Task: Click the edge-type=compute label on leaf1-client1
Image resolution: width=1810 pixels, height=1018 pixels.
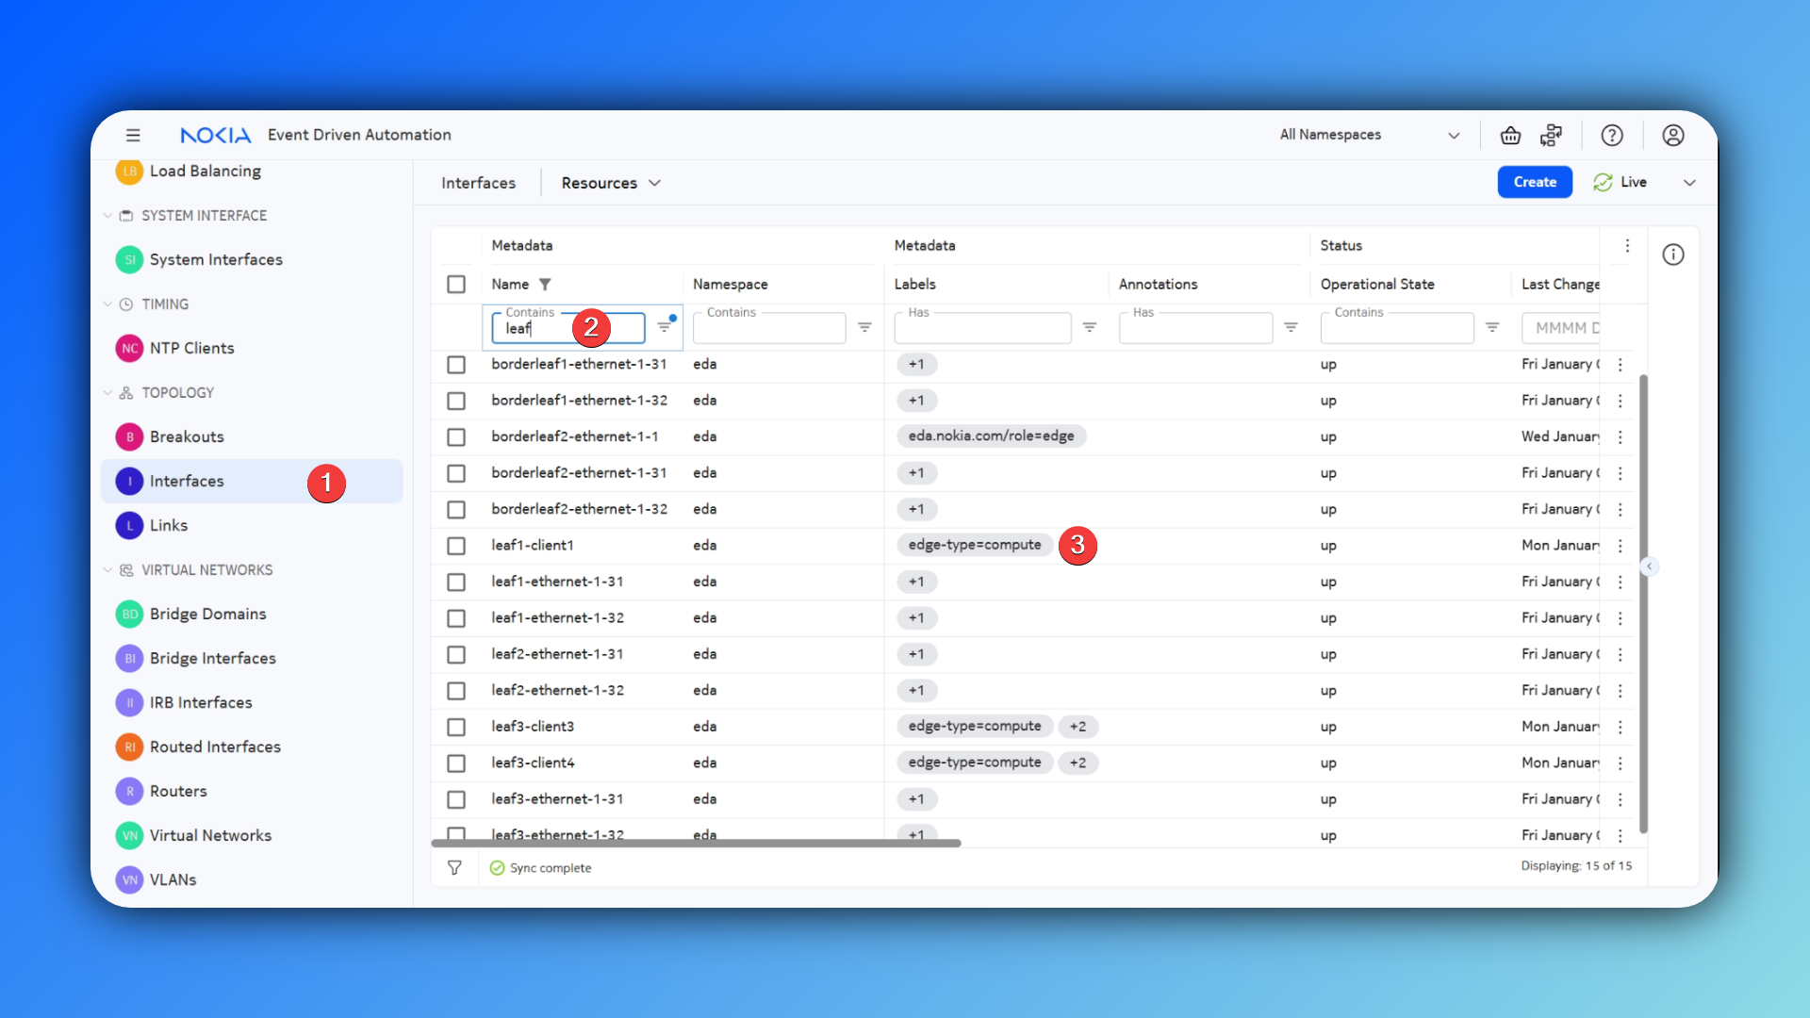Action: [x=974, y=545]
